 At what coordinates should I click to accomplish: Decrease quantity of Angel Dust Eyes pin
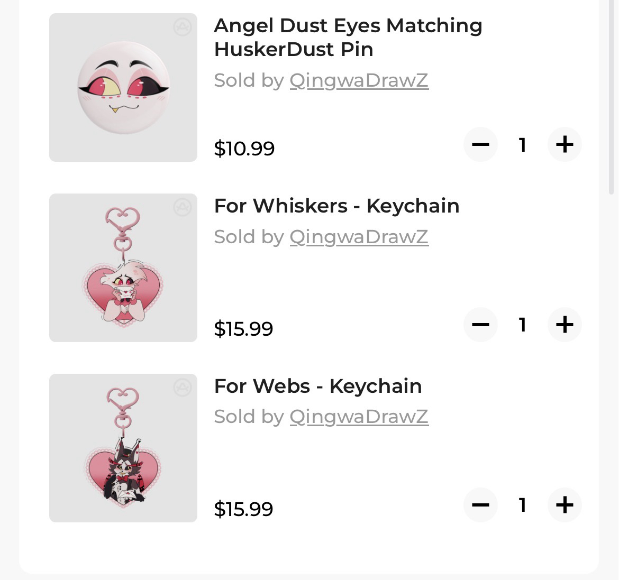[x=480, y=144]
